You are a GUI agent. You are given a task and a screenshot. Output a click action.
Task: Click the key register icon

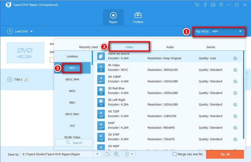[x=205, y=5]
